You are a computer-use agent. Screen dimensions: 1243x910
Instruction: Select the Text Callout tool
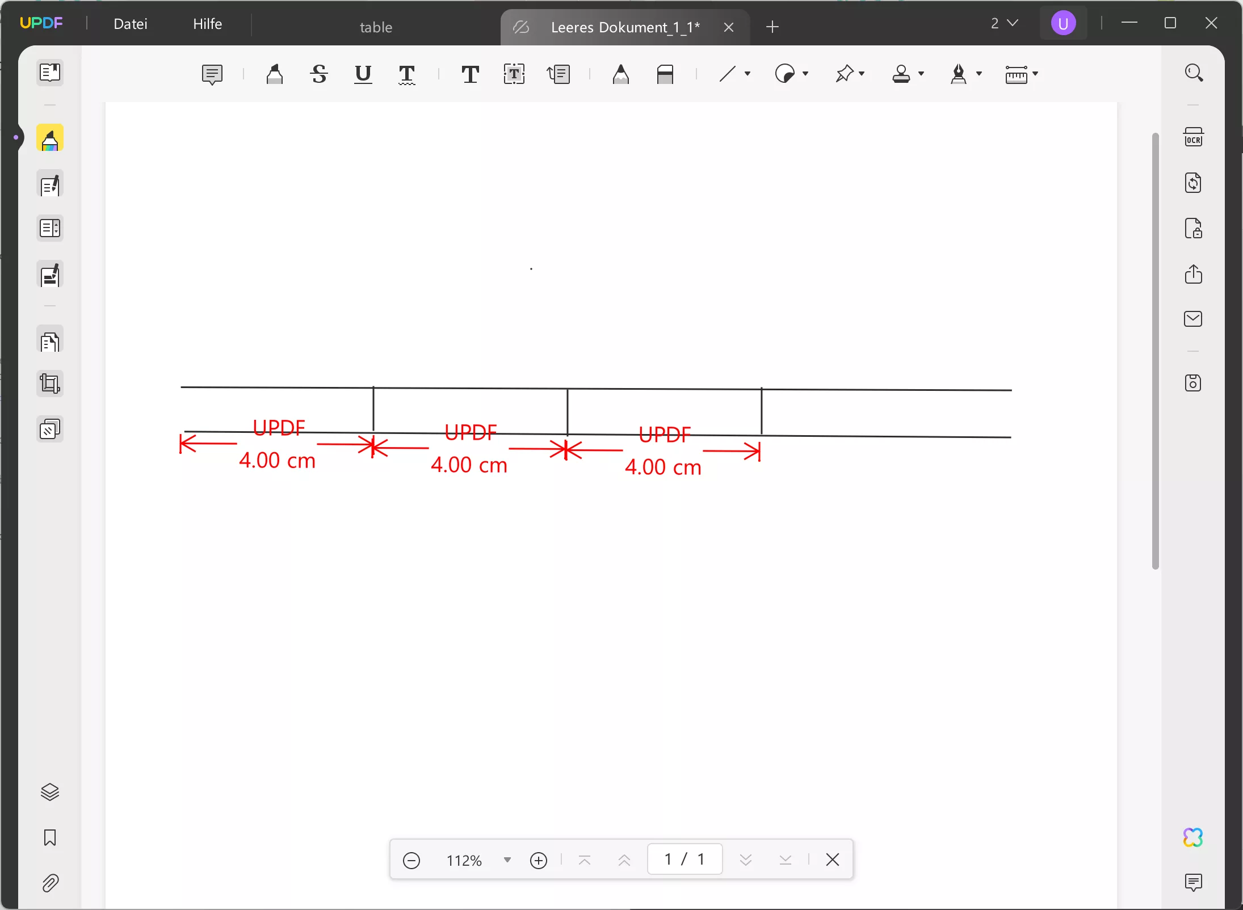[x=558, y=74]
